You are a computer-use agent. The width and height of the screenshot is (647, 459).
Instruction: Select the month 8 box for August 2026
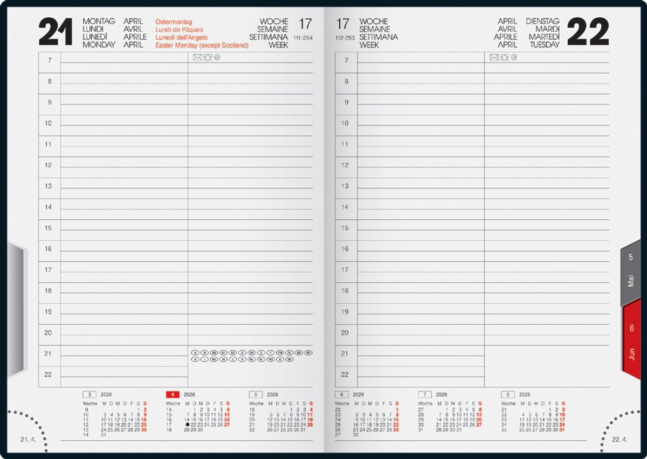(507, 394)
